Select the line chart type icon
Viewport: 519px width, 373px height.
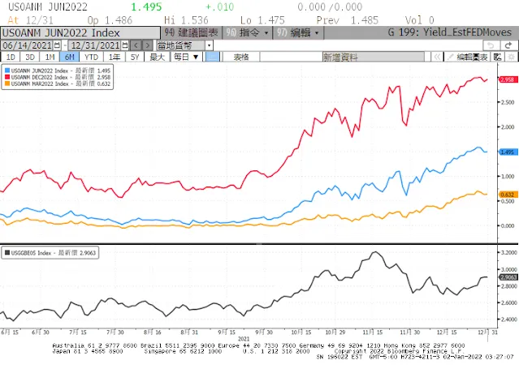[x=212, y=57]
